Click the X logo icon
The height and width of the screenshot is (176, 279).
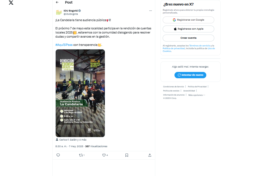[11, 2]
